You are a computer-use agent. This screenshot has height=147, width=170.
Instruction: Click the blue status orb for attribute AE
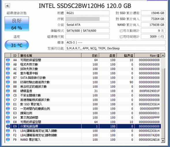8,73
